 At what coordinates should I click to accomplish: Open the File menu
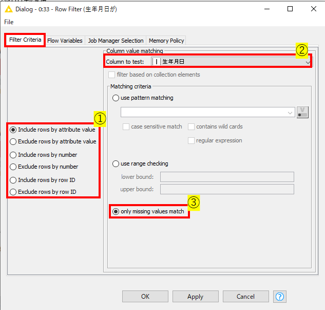click(9, 22)
